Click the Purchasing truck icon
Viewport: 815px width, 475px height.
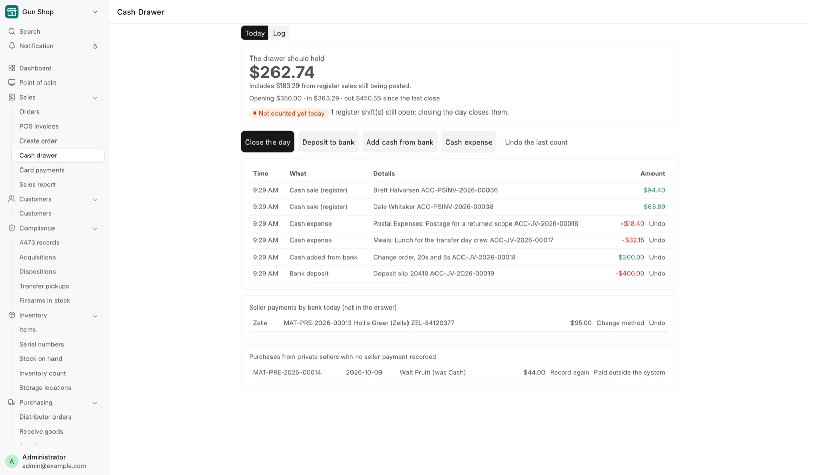[12, 402]
